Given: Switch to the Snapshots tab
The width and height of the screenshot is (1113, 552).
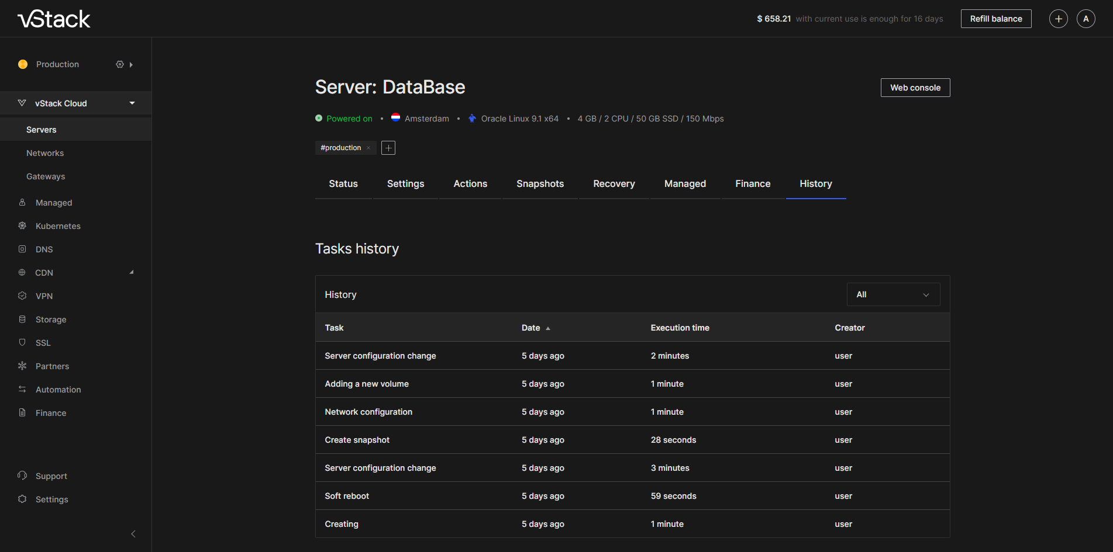Looking at the screenshot, I should pos(540,184).
